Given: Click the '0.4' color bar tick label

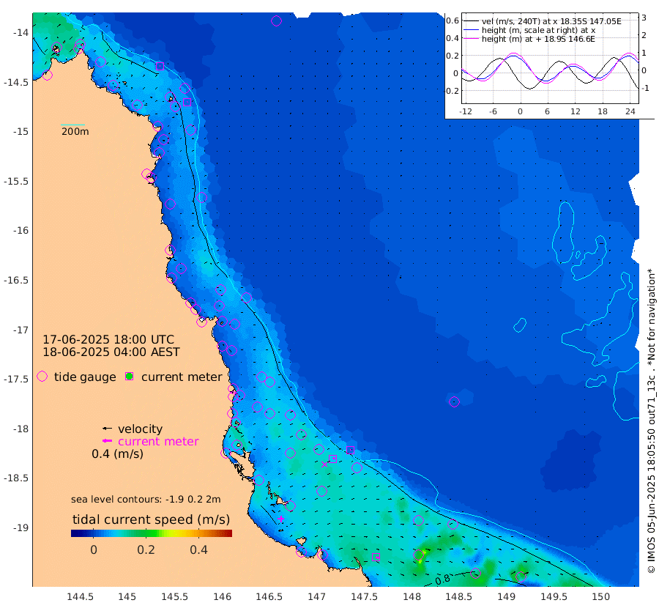Looking at the screenshot, I should 198,549.
